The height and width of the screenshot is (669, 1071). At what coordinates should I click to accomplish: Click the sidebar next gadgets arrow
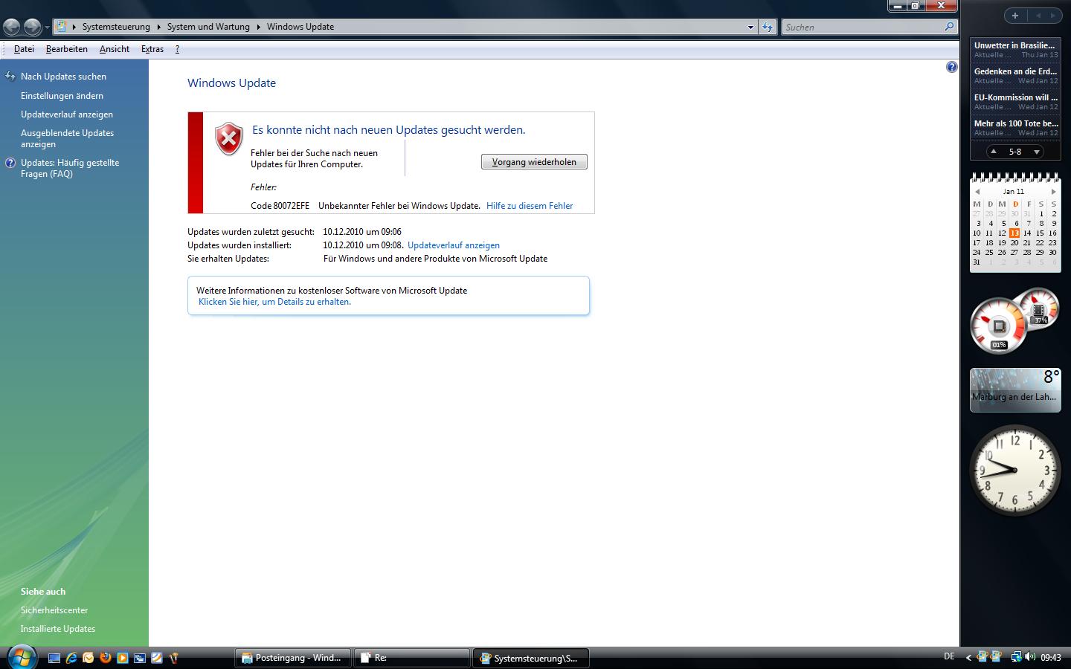pyautogui.click(x=1053, y=15)
